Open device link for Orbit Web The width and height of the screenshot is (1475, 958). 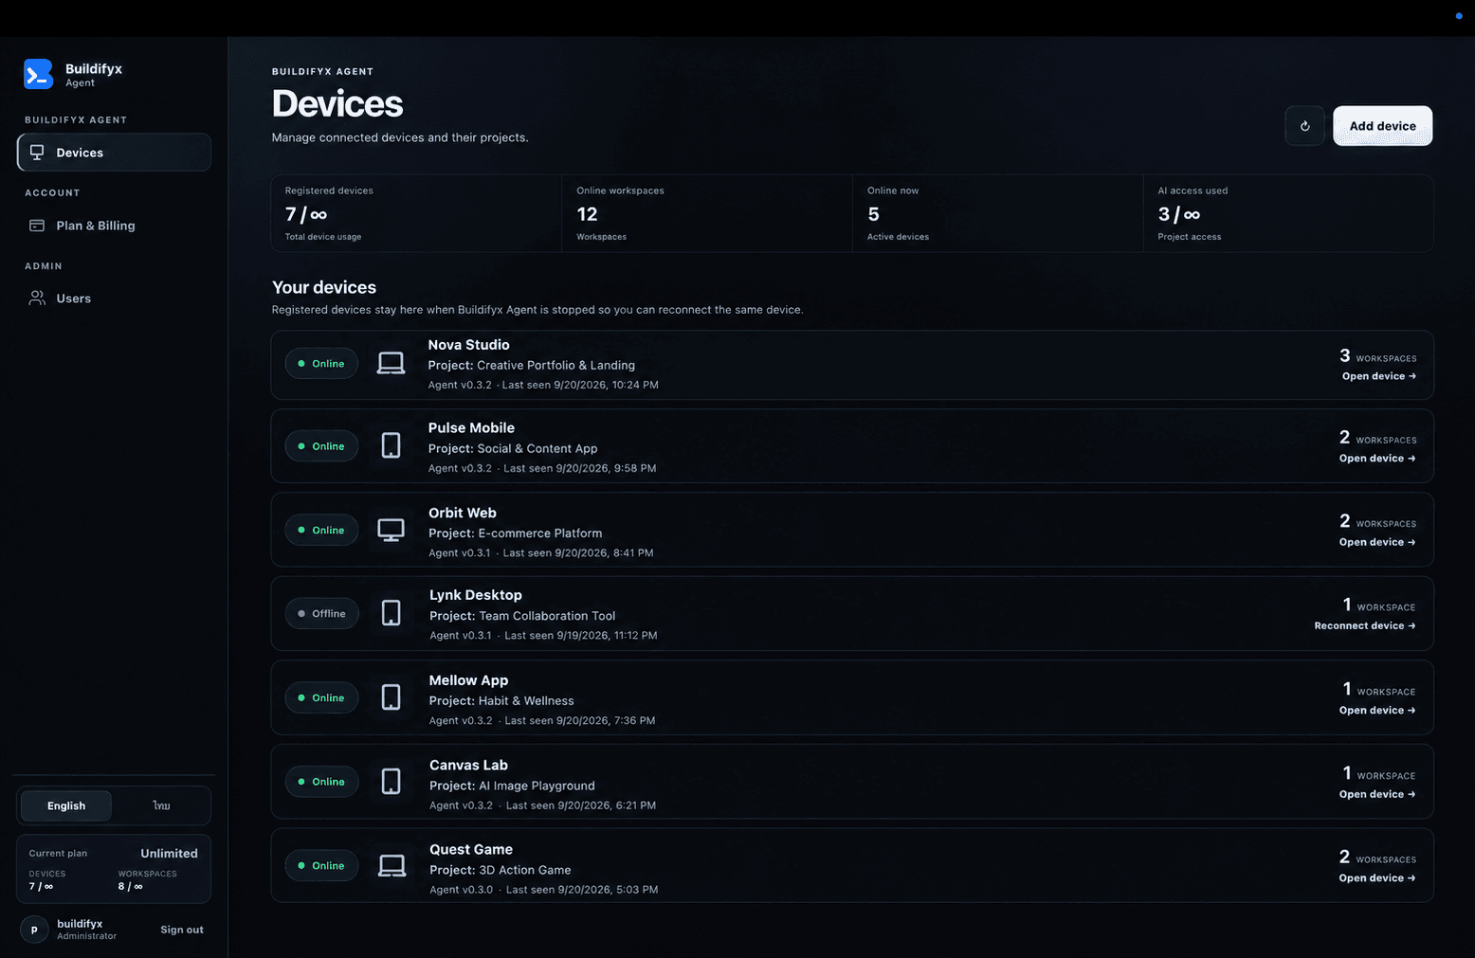pos(1377,543)
